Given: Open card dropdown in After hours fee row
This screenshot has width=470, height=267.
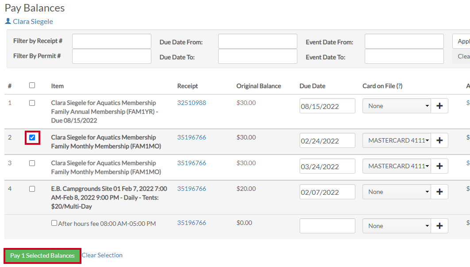Looking at the screenshot, I should [397, 226].
